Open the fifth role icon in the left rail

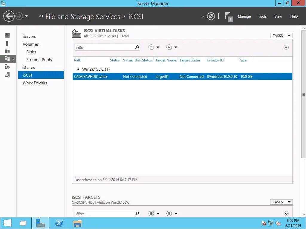tap(7, 67)
